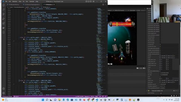Open Customize Layout icon in title bar

click(94, 1)
